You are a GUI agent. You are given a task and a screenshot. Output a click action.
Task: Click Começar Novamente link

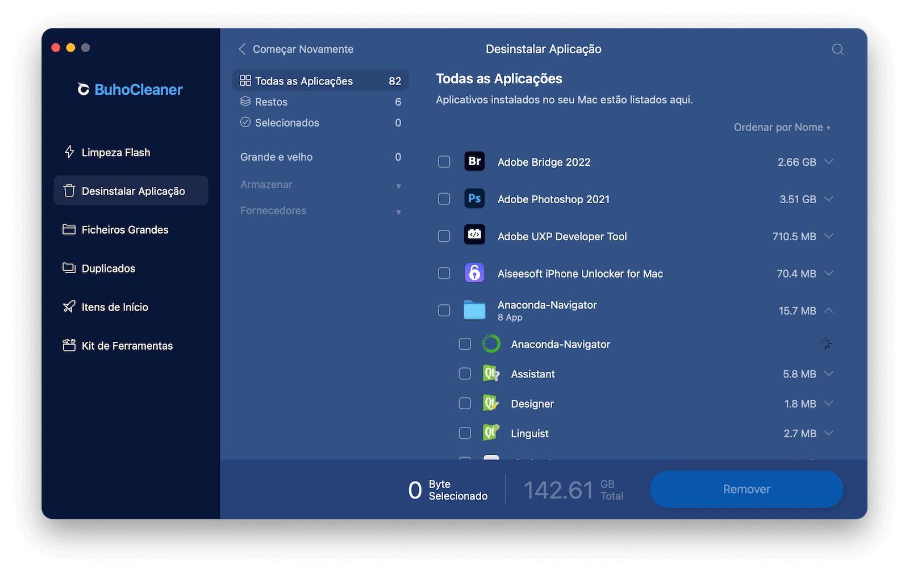pos(303,49)
